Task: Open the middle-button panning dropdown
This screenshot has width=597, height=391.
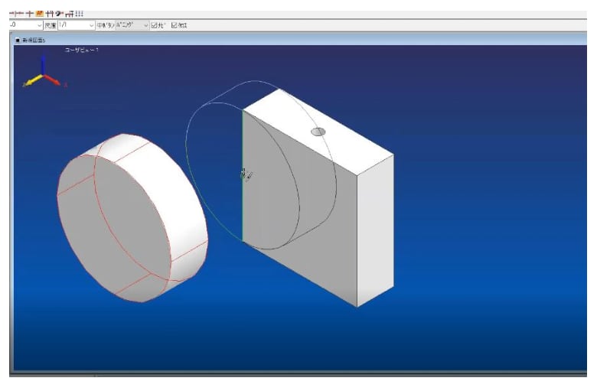Action: coord(132,25)
